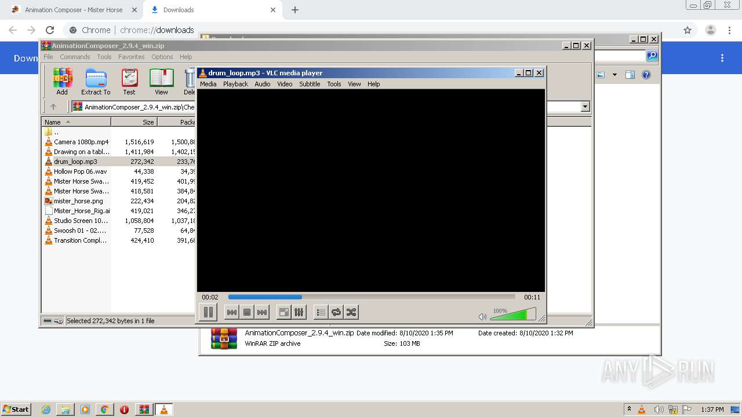
Task: Open the Windows Start menu
Action: point(16,409)
